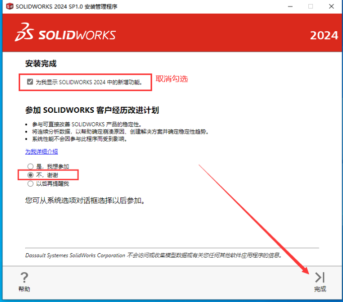The width and height of the screenshot is (343, 302).
Task: Uncheck the show new SOLIDWORKS 2024 features checkbox
Action: (x=30, y=82)
